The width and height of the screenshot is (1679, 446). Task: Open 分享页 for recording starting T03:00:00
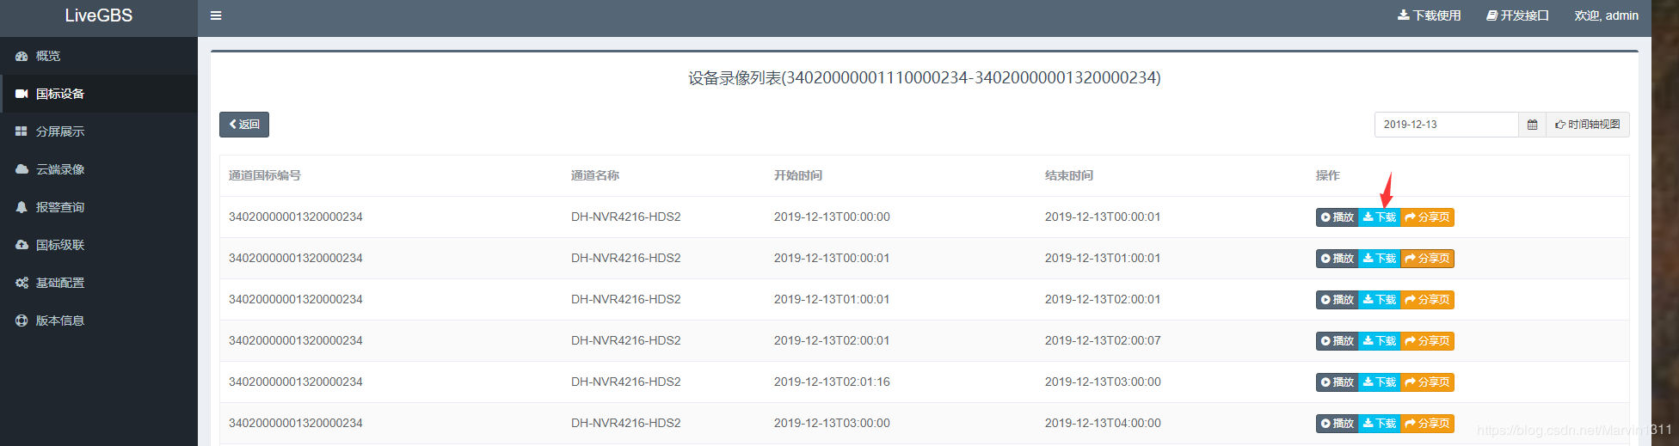1427,424
